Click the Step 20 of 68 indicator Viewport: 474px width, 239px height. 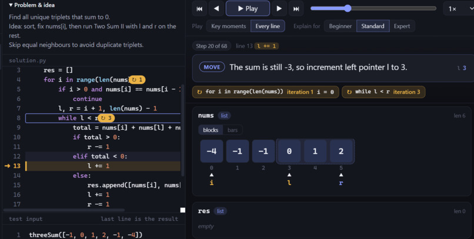[211, 46]
